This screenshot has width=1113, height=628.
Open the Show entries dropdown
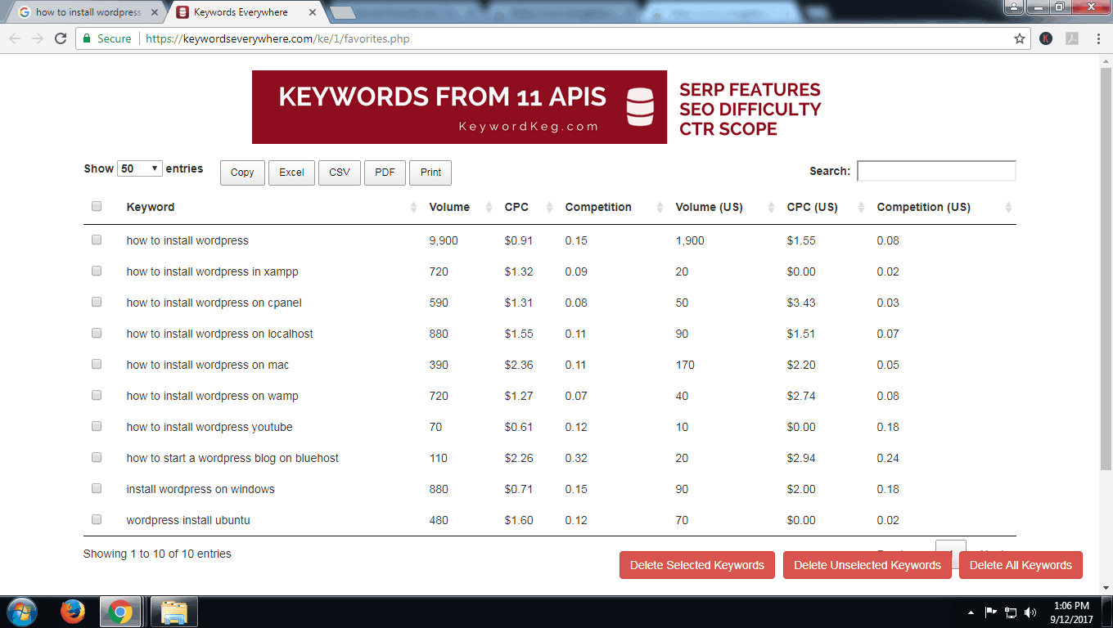tap(140, 168)
